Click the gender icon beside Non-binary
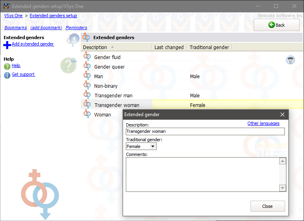Viewport: 304px width, 221px height. point(87,86)
